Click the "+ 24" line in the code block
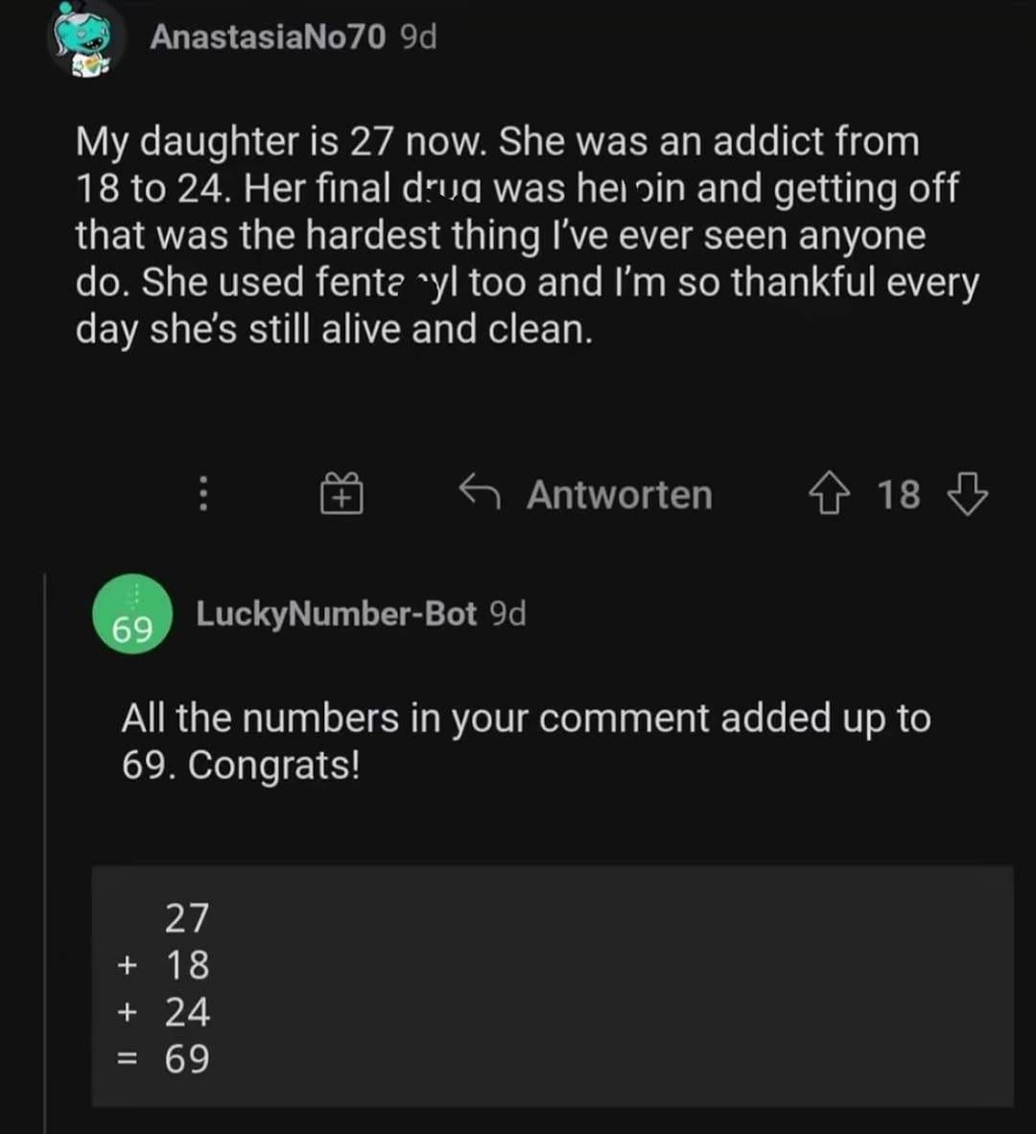 click(164, 1012)
